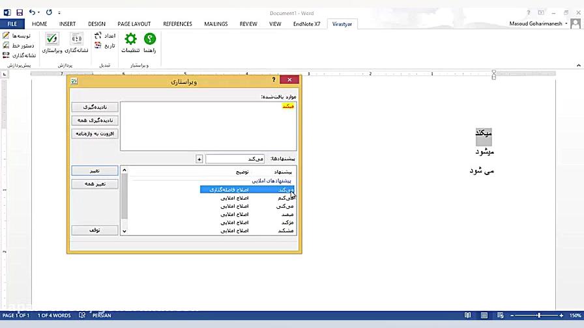Screen dimensions: 584x328
Task: Click the ruler tab selector icon
Action: 5,74
